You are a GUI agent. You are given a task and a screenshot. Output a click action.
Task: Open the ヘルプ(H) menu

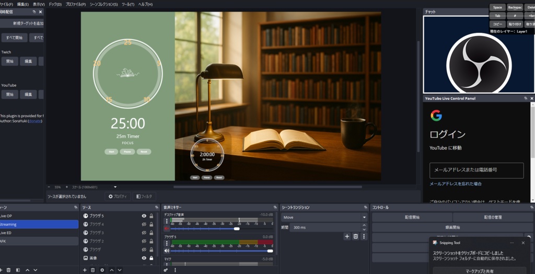(145, 4)
